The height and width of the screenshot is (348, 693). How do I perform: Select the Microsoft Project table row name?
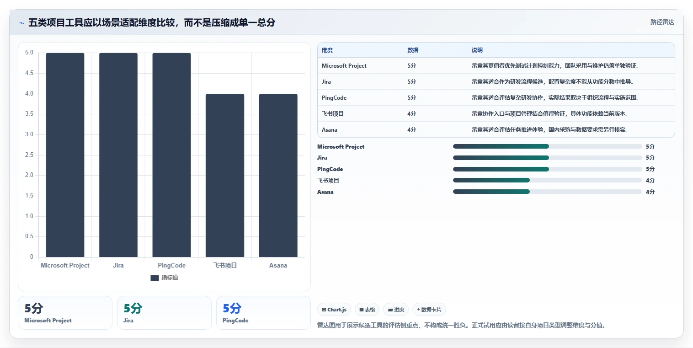point(344,66)
